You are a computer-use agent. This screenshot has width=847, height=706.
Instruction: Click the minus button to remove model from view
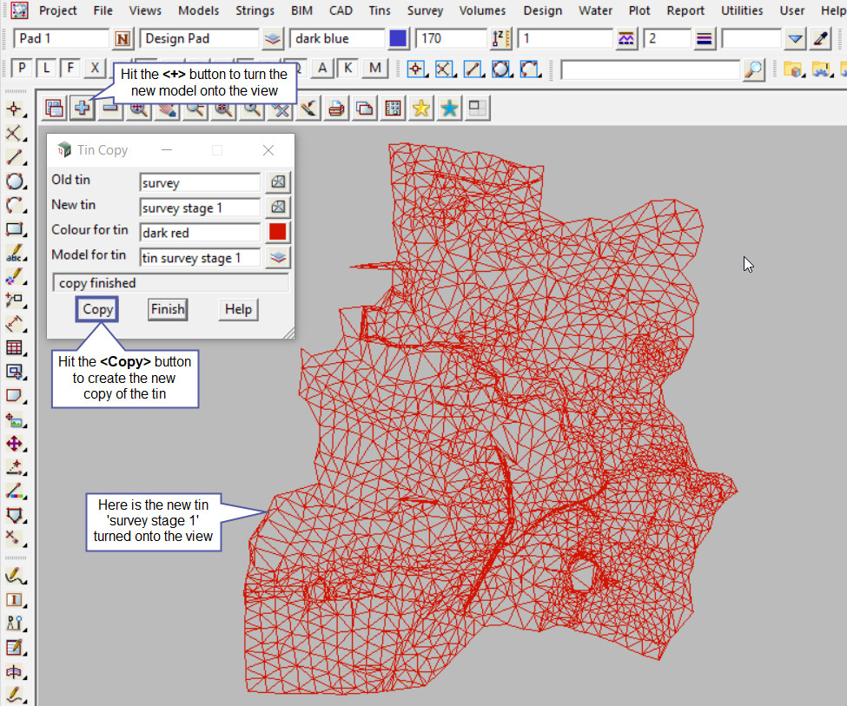click(x=110, y=109)
